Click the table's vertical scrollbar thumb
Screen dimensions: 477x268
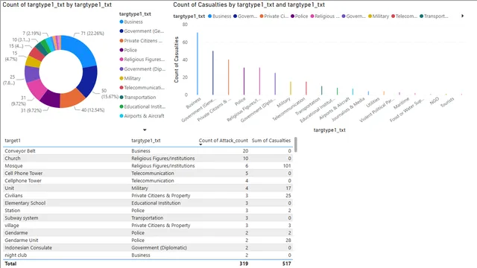[296, 144]
